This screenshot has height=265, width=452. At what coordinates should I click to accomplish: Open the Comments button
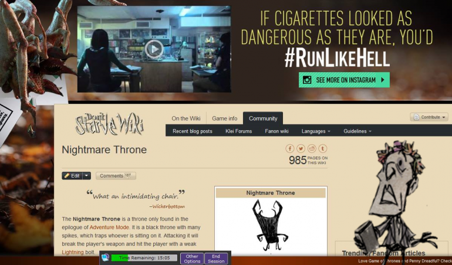(x=116, y=176)
